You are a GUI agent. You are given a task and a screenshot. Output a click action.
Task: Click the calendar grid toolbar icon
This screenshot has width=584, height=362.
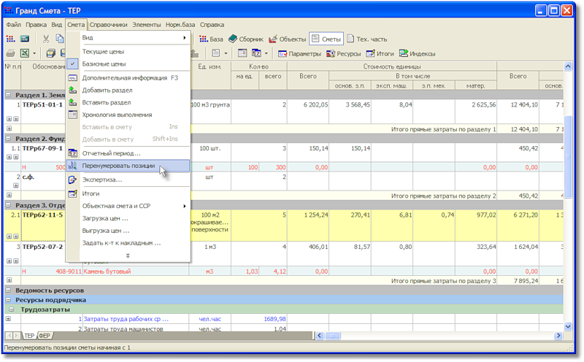click(x=242, y=53)
